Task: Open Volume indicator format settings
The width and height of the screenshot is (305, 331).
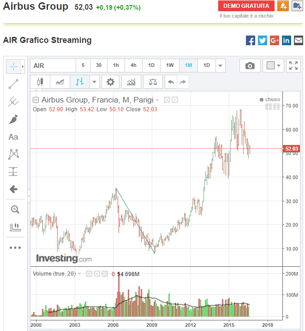Action: coord(97,274)
